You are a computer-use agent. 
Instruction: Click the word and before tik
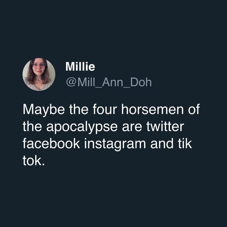pos(162,144)
